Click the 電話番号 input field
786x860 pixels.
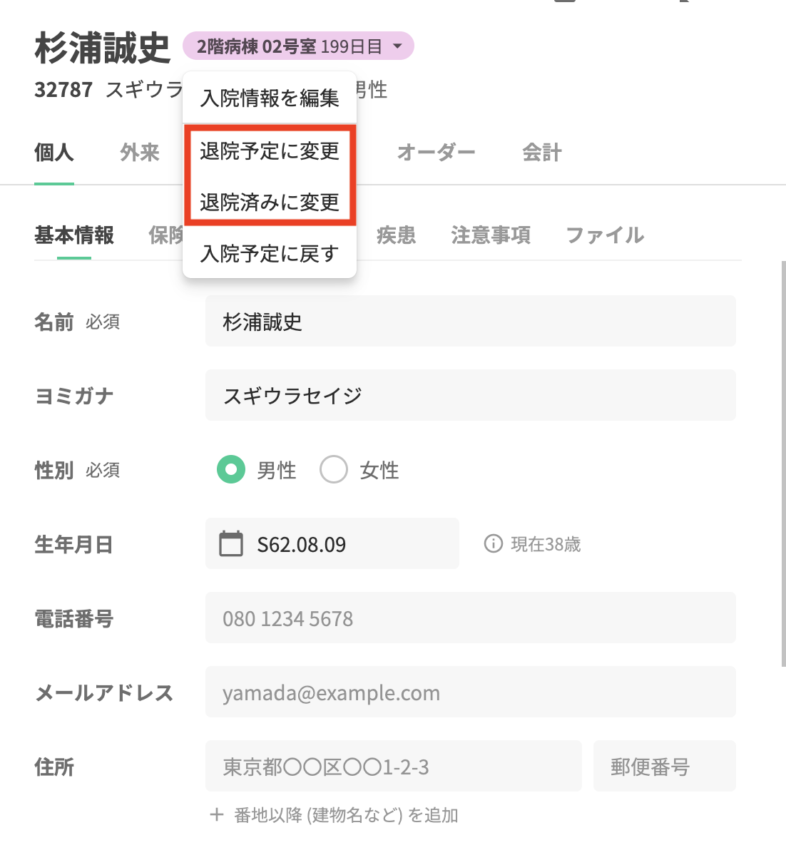pos(471,618)
